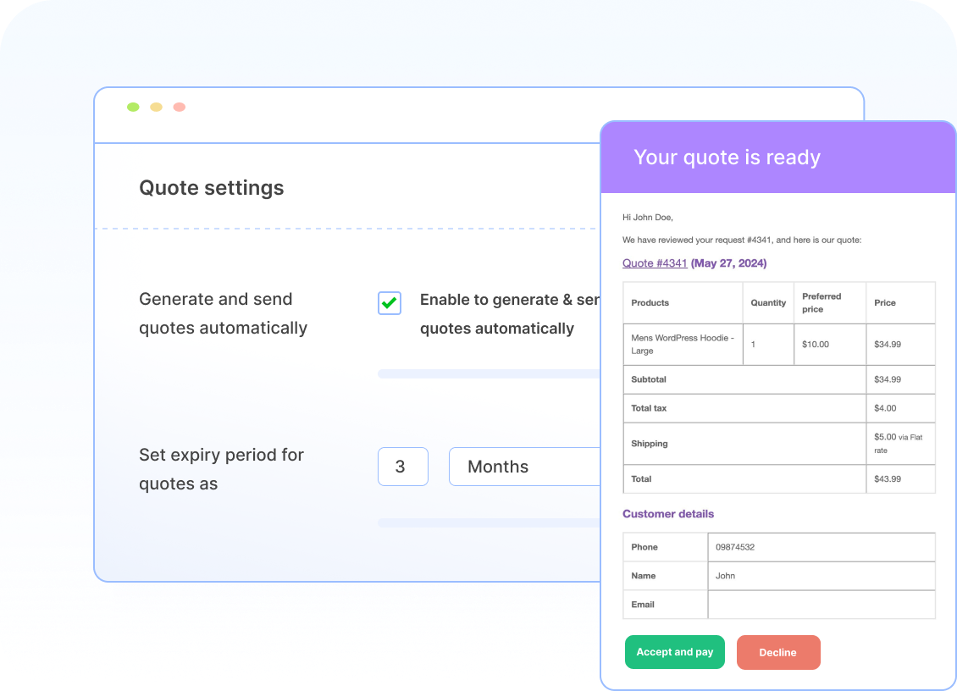This screenshot has height=691, width=957.
Task: Click the expiry period value field showing 3
Action: click(402, 467)
